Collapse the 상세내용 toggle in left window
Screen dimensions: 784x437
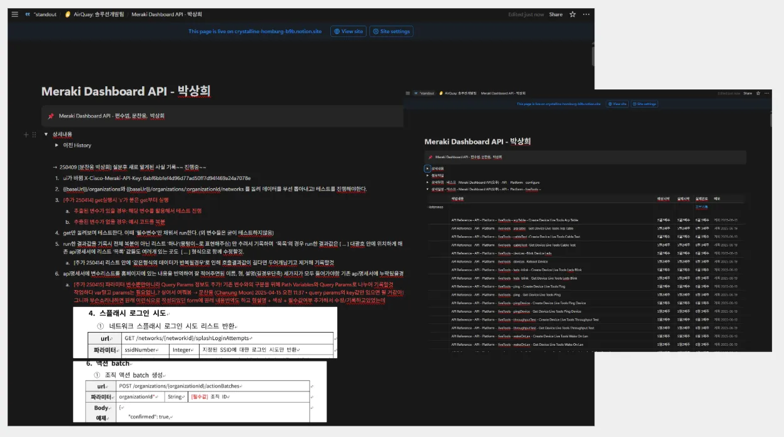(x=46, y=134)
